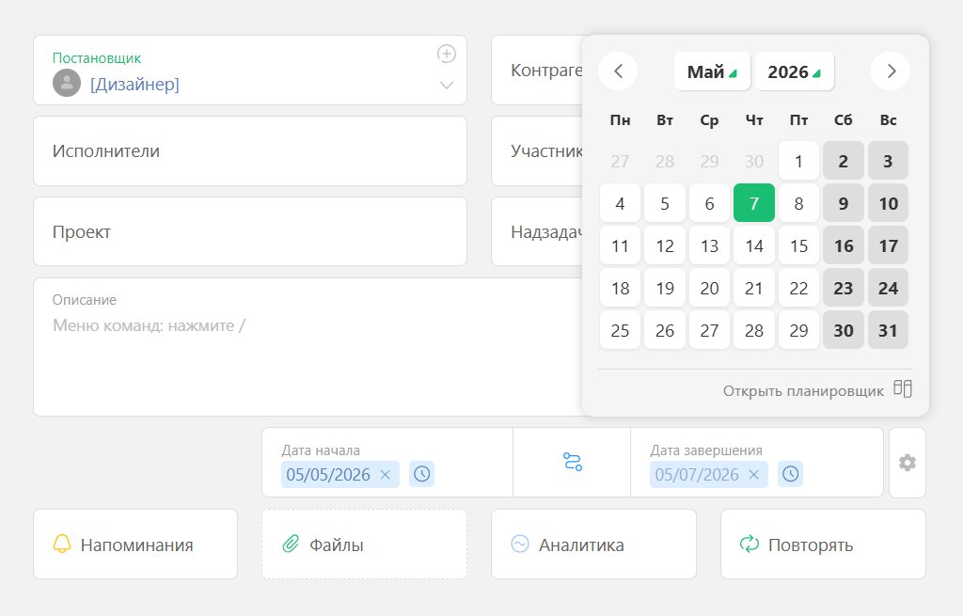
Task: Open date settings gear button
Action: pyautogui.click(x=908, y=463)
